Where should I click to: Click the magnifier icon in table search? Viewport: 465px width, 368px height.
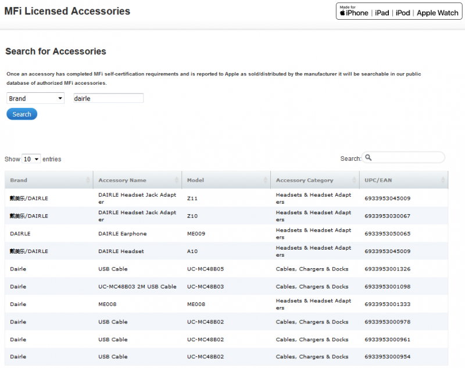368,158
